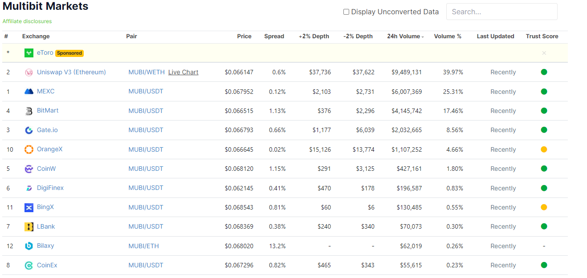Screen dimensions: 587x278
Task: Click the green trust score dot for BitMart
Action: click(544, 111)
